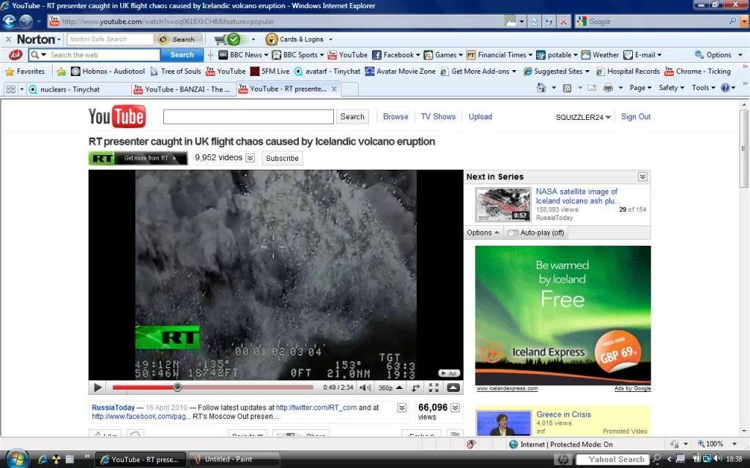Click the Subscribe button for RT
This screenshot has width=750, height=468.
tap(282, 158)
